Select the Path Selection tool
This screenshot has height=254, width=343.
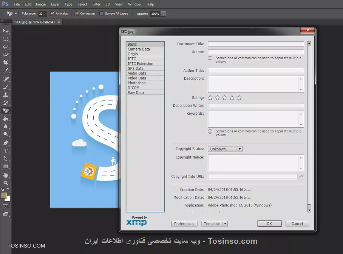tap(6, 159)
